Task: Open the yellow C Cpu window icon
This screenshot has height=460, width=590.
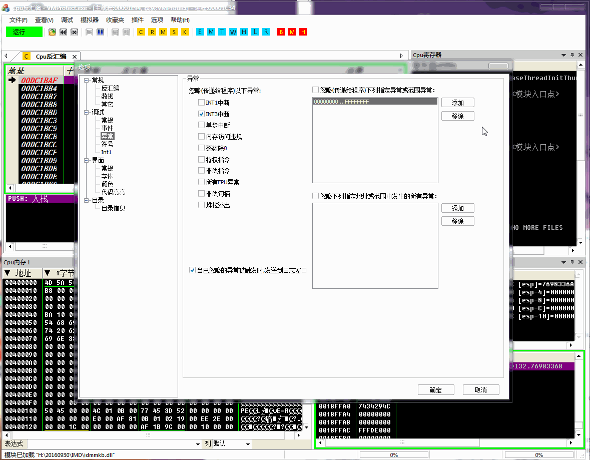Action: pos(141,32)
